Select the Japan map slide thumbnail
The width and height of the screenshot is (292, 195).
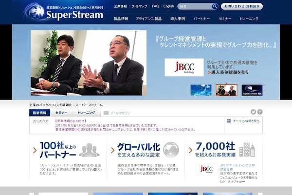coord(201,90)
